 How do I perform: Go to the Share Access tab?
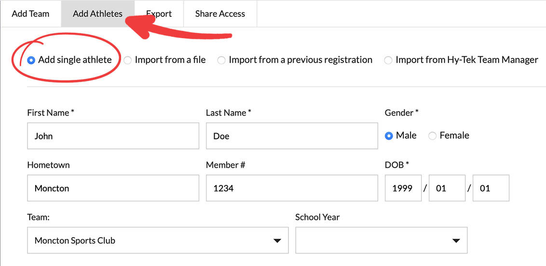[x=220, y=13]
